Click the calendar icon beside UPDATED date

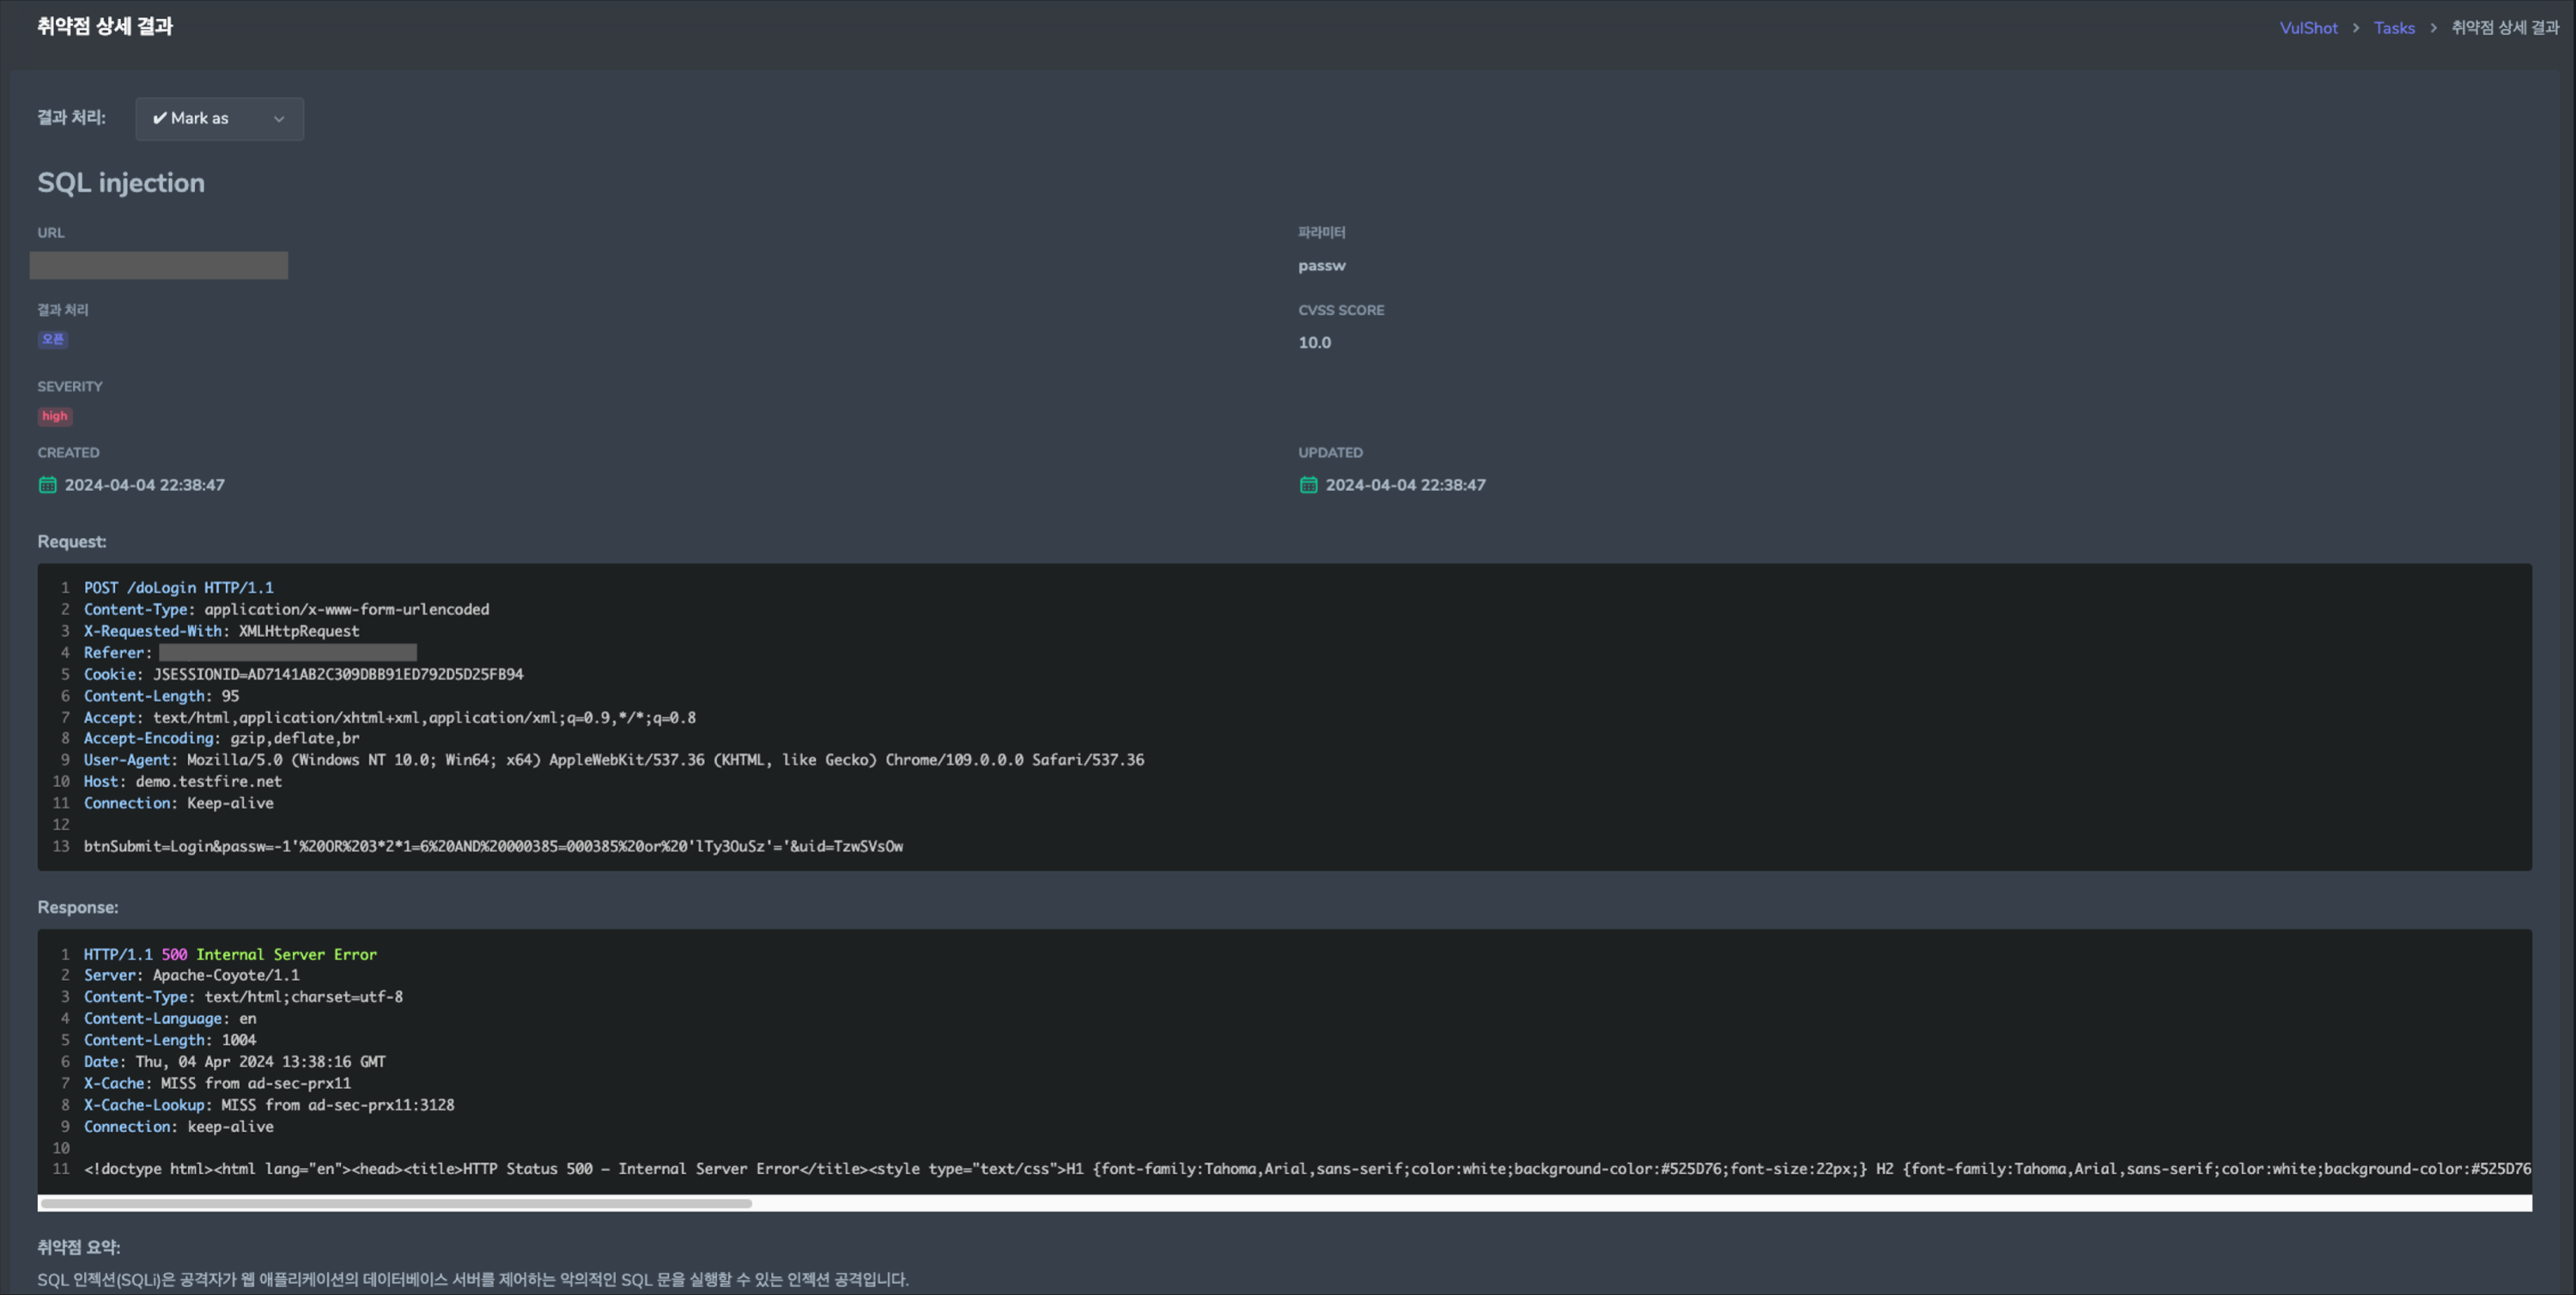tap(1308, 485)
